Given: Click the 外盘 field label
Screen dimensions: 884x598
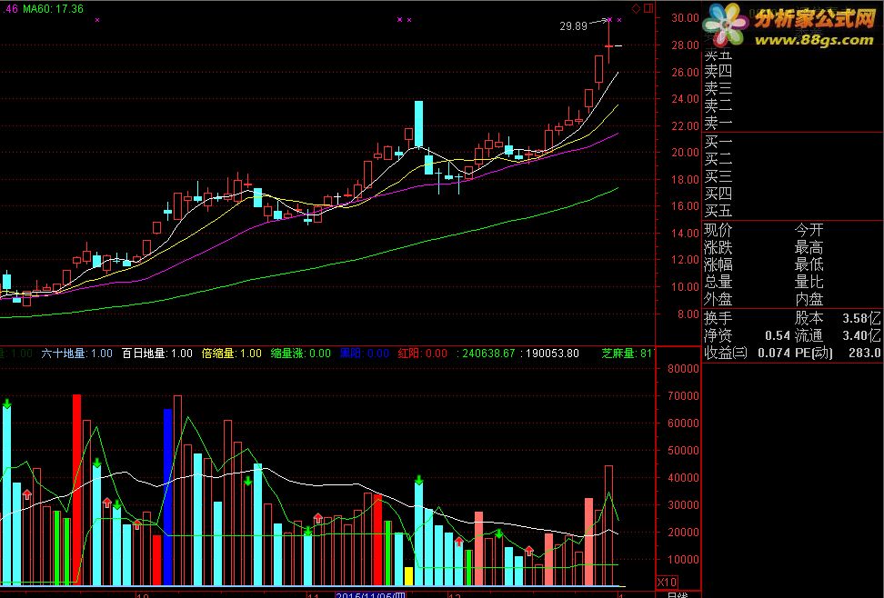Looking at the screenshot, I should [718, 299].
